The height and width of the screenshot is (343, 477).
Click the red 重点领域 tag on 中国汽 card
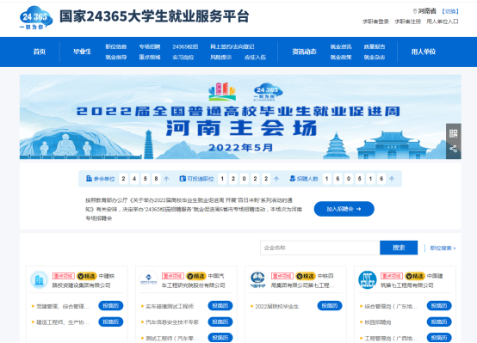pos(173,276)
